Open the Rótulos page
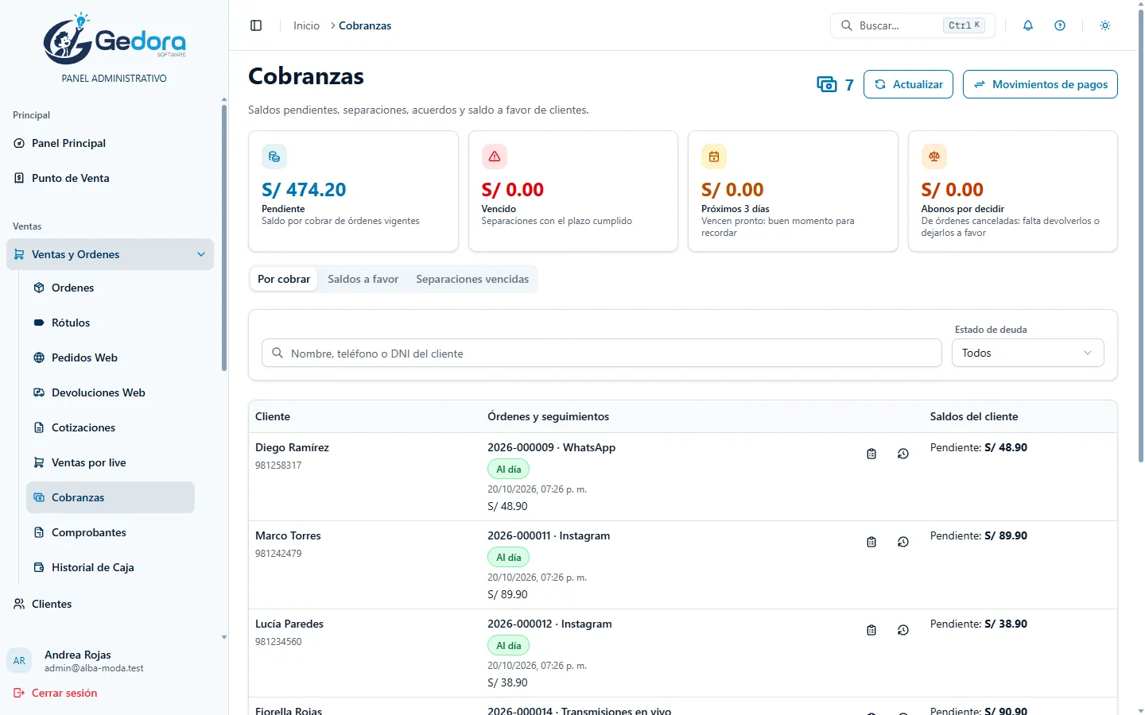This screenshot has height=715, width=1145. [x=111, y=323]
